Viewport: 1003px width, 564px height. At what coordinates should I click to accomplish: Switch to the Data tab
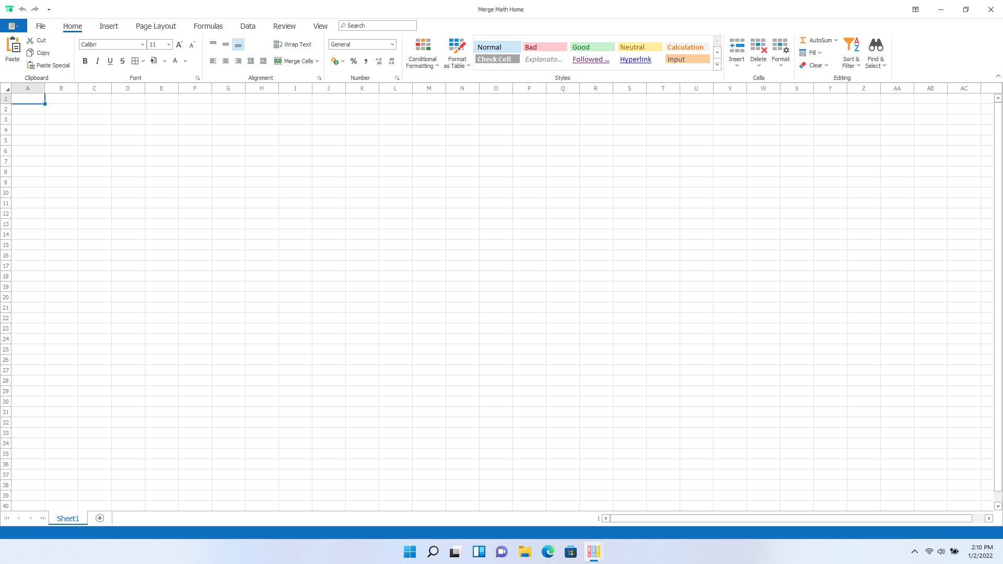pos(248,26)
